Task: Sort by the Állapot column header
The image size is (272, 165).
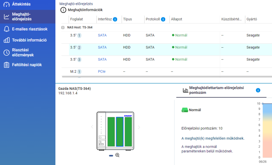Action: click(x=176, y=19)
